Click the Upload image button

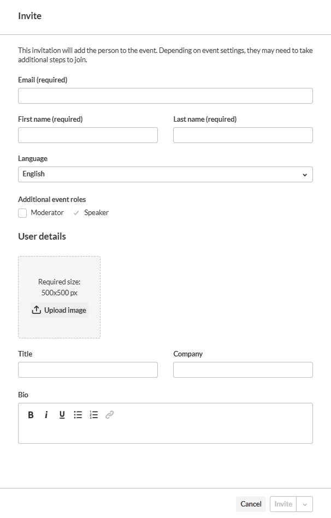(59, 310)
